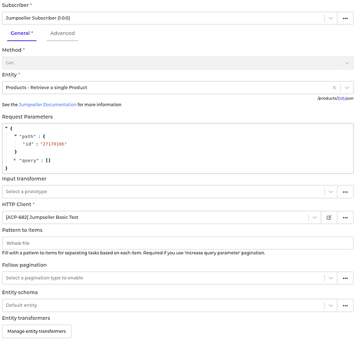Viewport: 358px width, 341px height.
Task: Switch to the Advanced tab
Action: (x=62, y=33)
